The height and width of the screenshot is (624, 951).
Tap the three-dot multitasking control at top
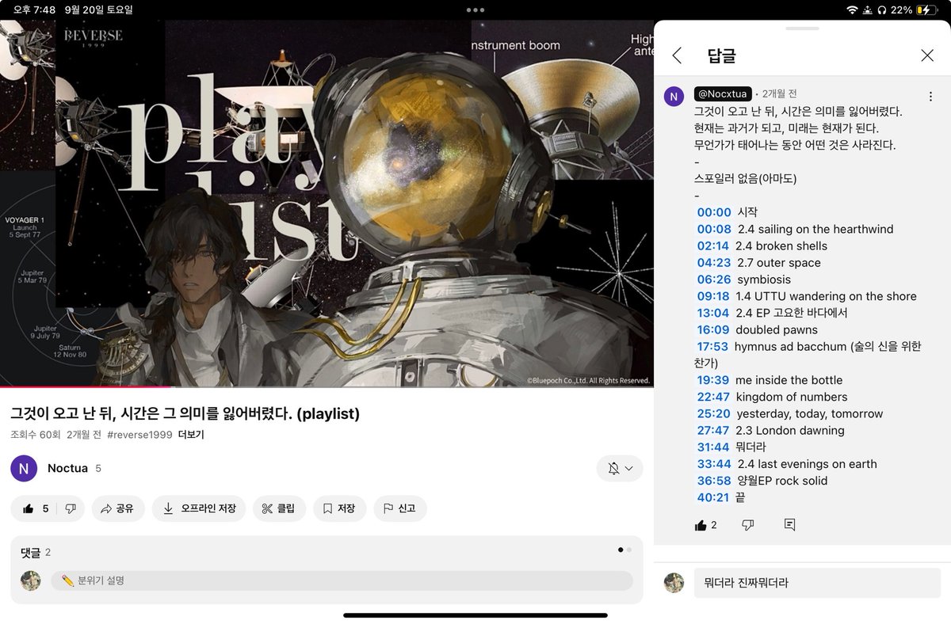click(475, 10)
